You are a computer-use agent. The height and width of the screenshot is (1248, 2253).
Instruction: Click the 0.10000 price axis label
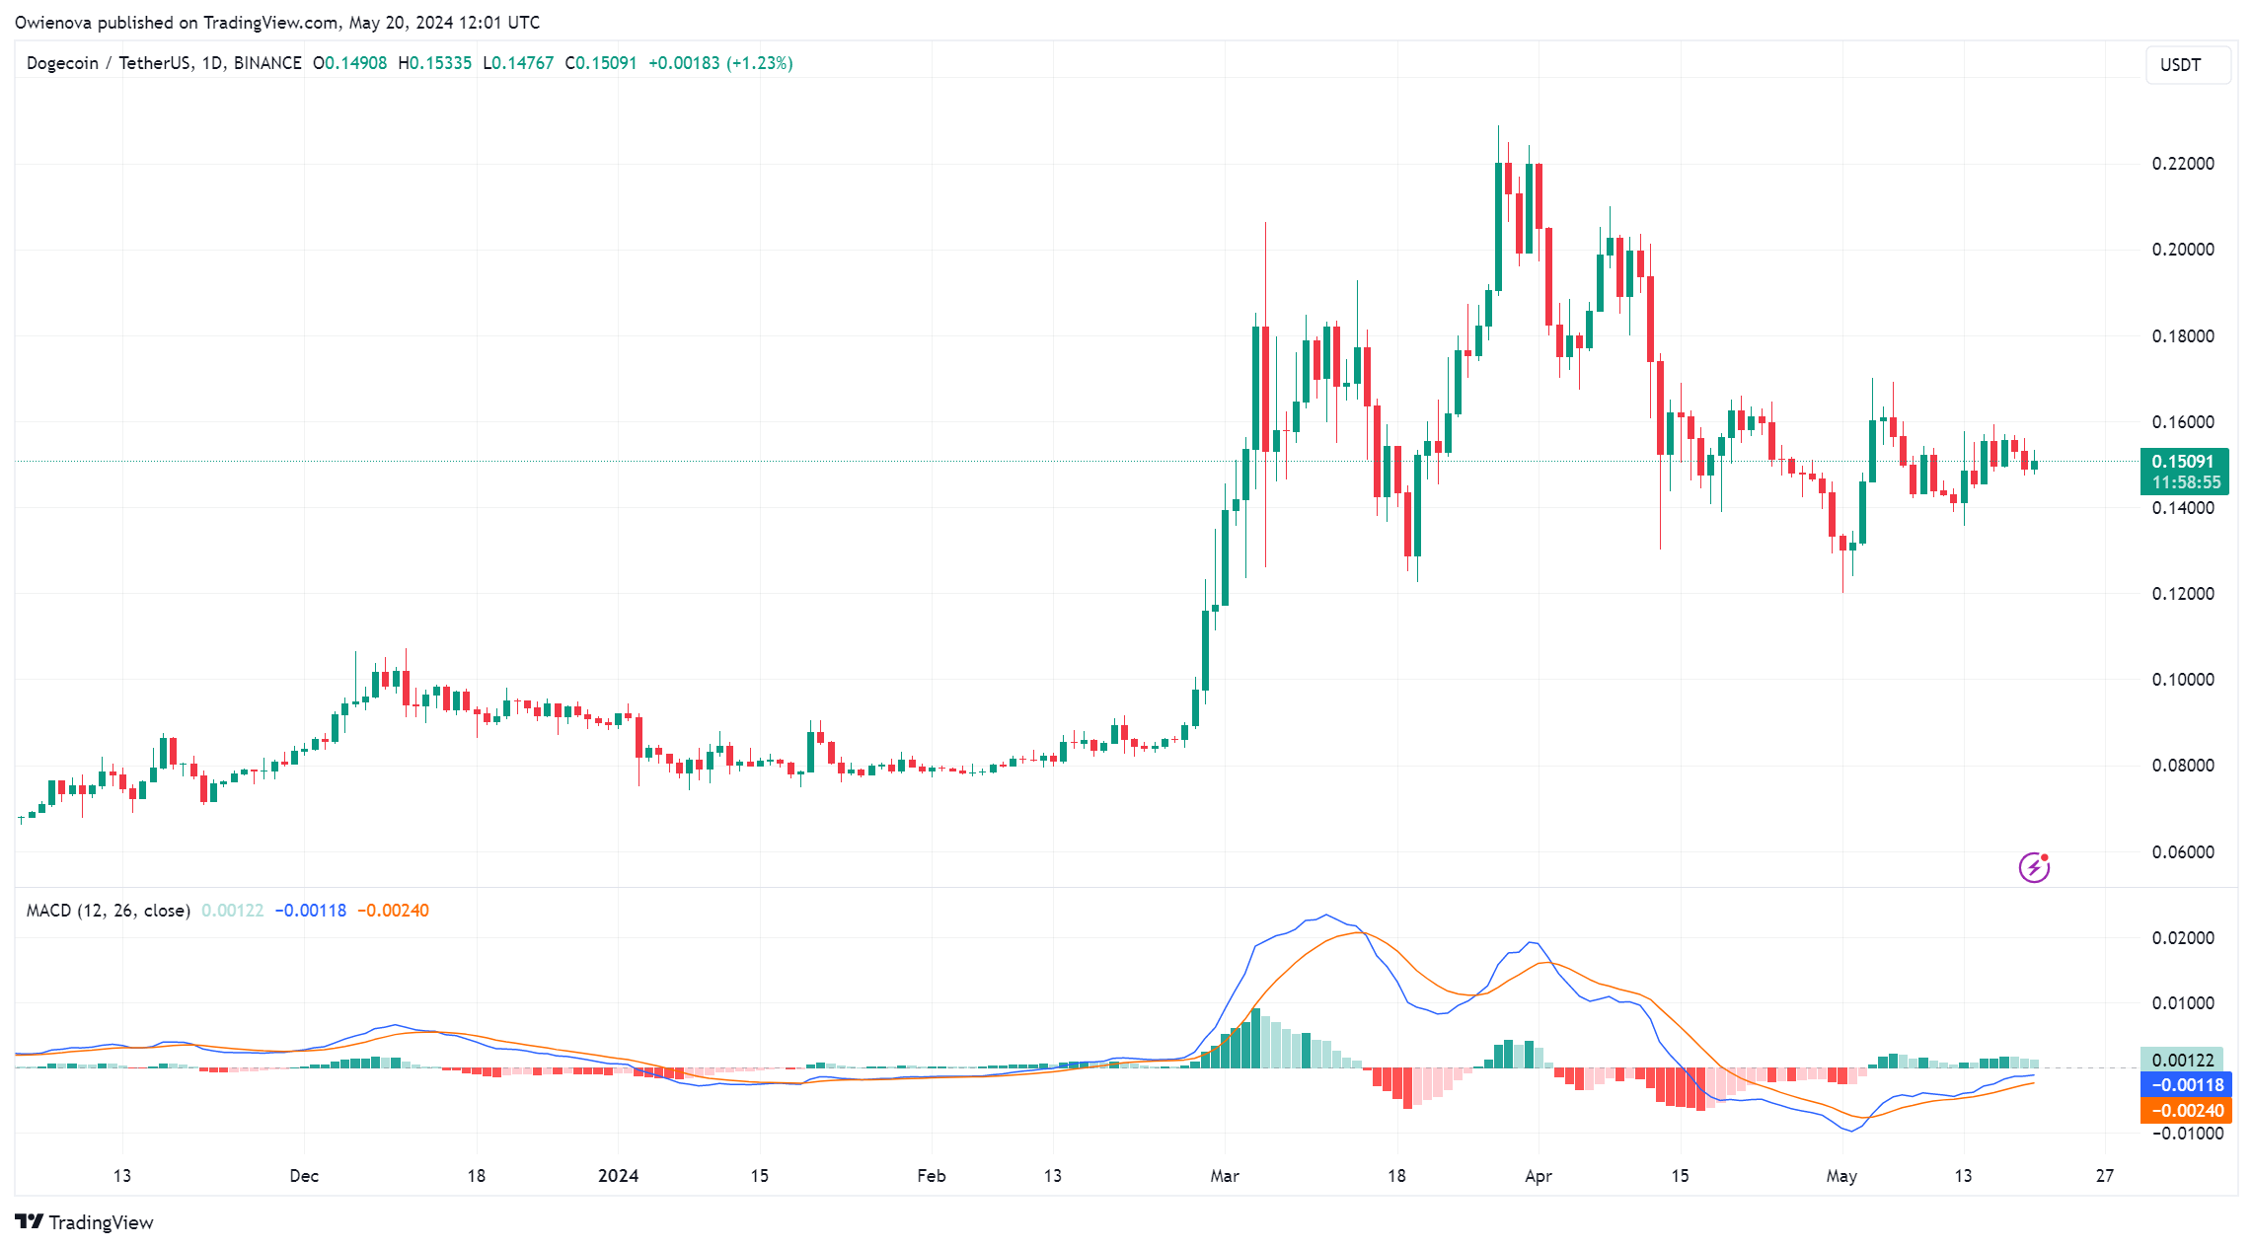tap(2183, 680)
